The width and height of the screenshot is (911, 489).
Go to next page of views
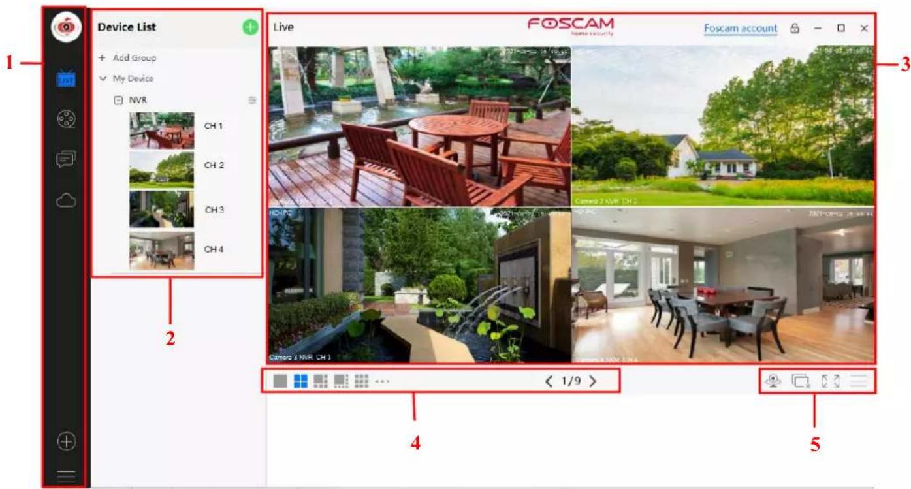click(593, 381)
